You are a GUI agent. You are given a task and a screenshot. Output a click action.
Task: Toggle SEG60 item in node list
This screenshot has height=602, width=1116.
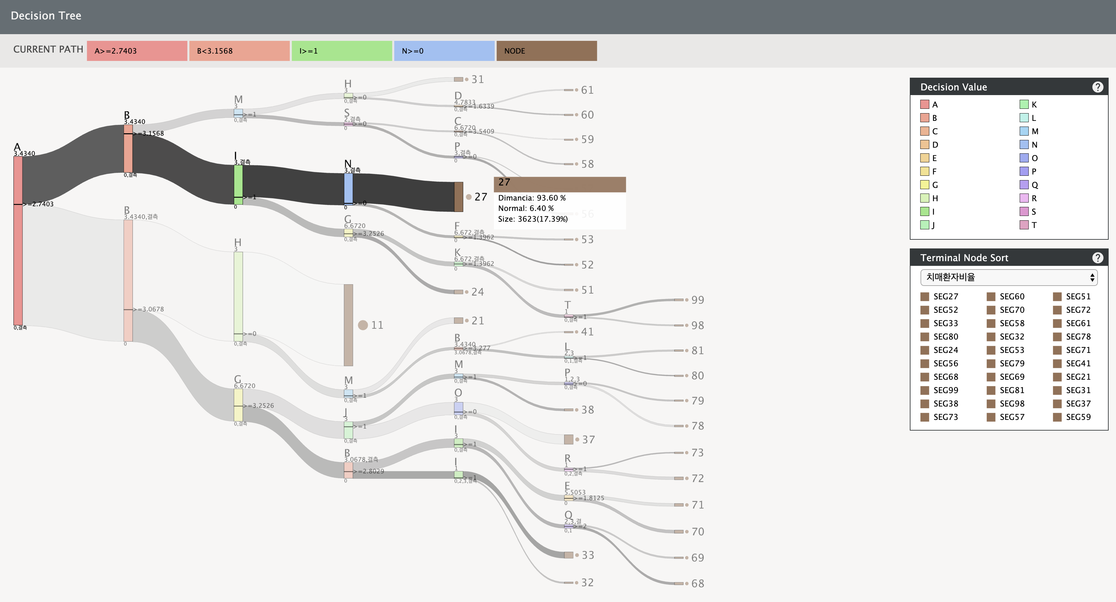pos(1006,296)
